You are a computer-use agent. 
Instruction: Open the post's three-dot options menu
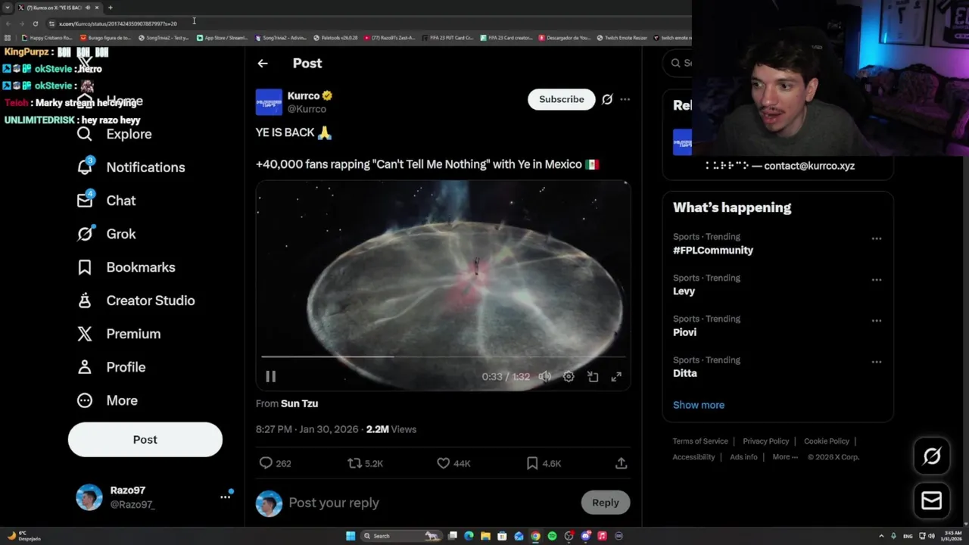click(625, 99)
